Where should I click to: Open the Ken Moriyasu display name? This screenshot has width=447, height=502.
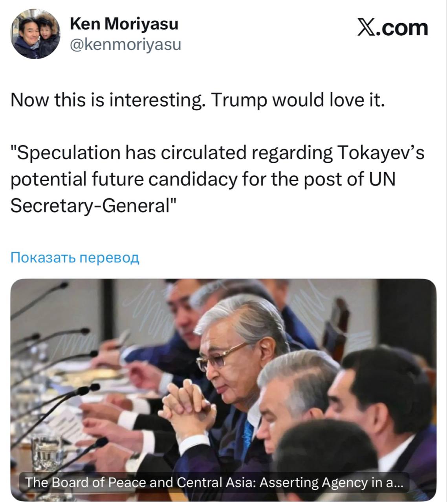point(124,24)
